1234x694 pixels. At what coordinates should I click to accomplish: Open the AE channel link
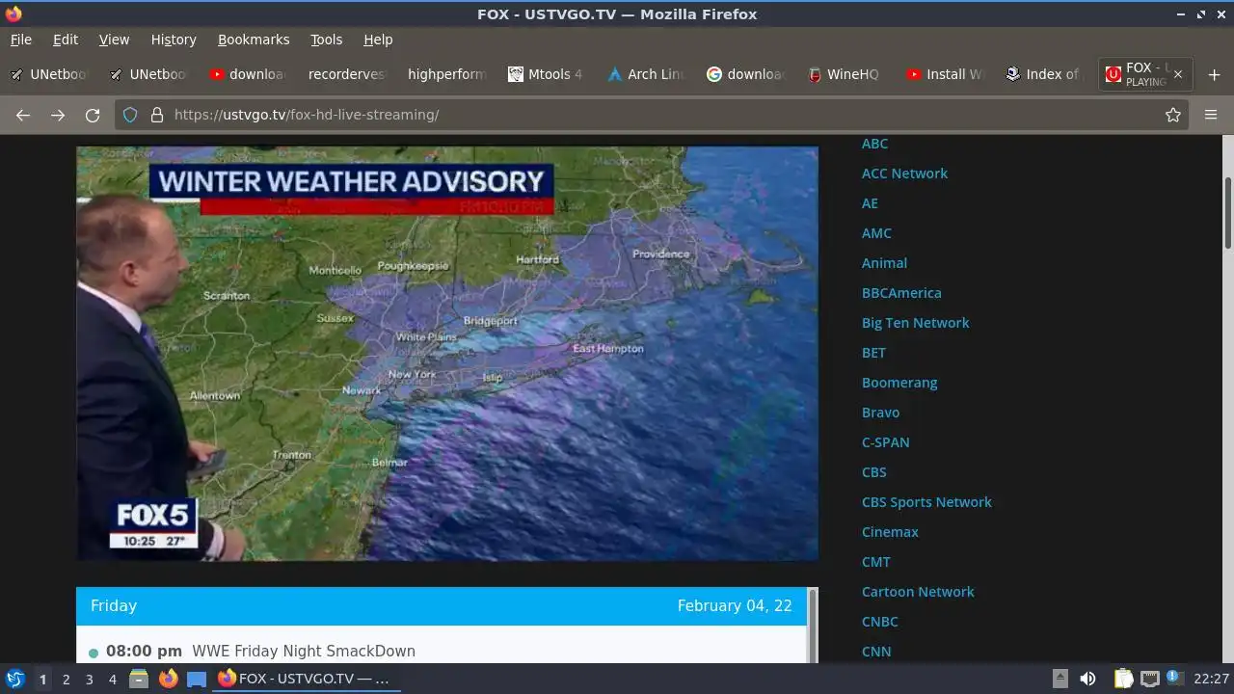(x=870, y=203)
